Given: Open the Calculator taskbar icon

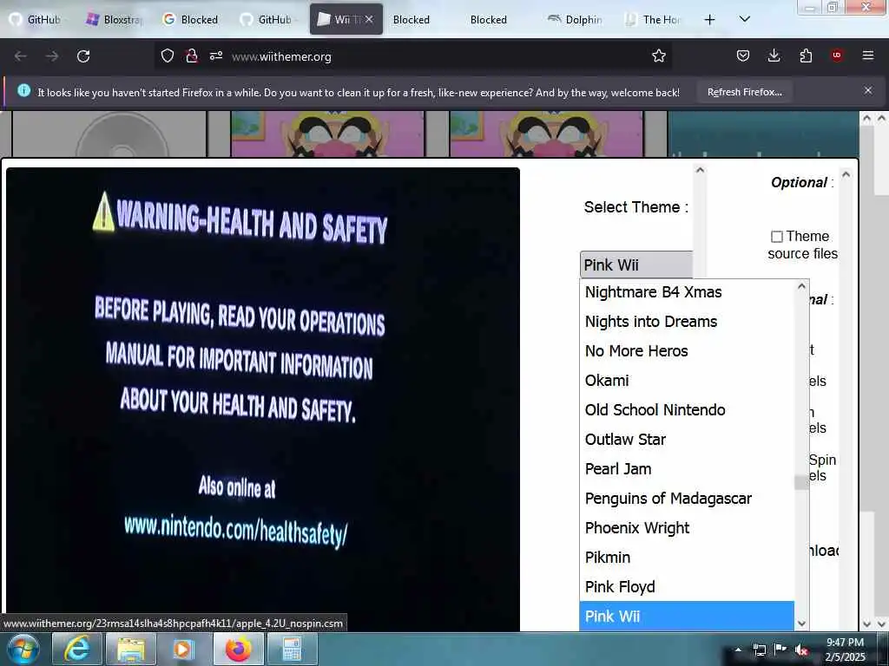Looking at the screenshot, I should click(x=292, y=649).
